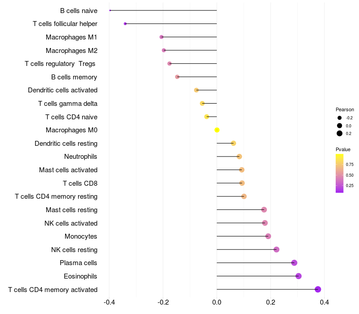The height and width of the screenshot is (314, 359).
Task: Select the yellow Macrophages M0 dot
Action: tap(217, 130)
